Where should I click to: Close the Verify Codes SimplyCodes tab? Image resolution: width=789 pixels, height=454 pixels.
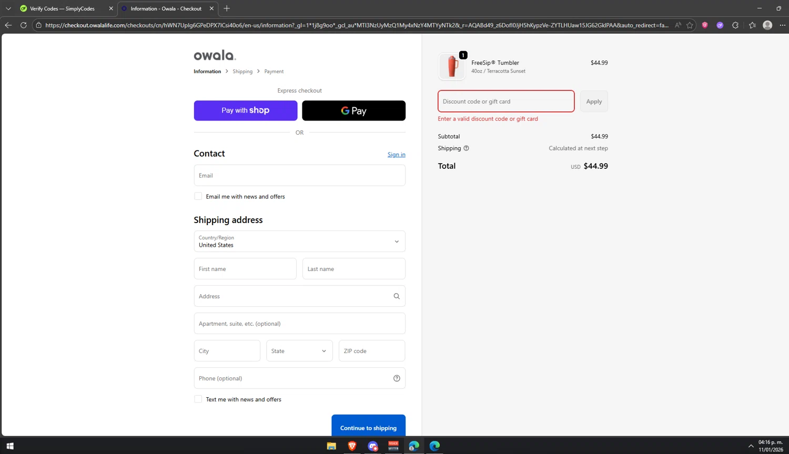coord(111,8)
